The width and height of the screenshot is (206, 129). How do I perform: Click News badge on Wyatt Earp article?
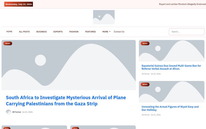point(145,84)
